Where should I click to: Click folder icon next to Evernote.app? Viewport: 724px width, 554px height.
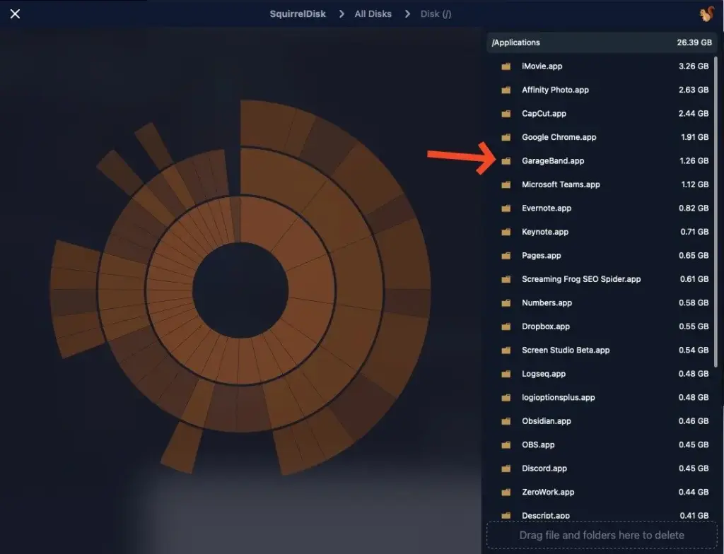pos(506,208)
